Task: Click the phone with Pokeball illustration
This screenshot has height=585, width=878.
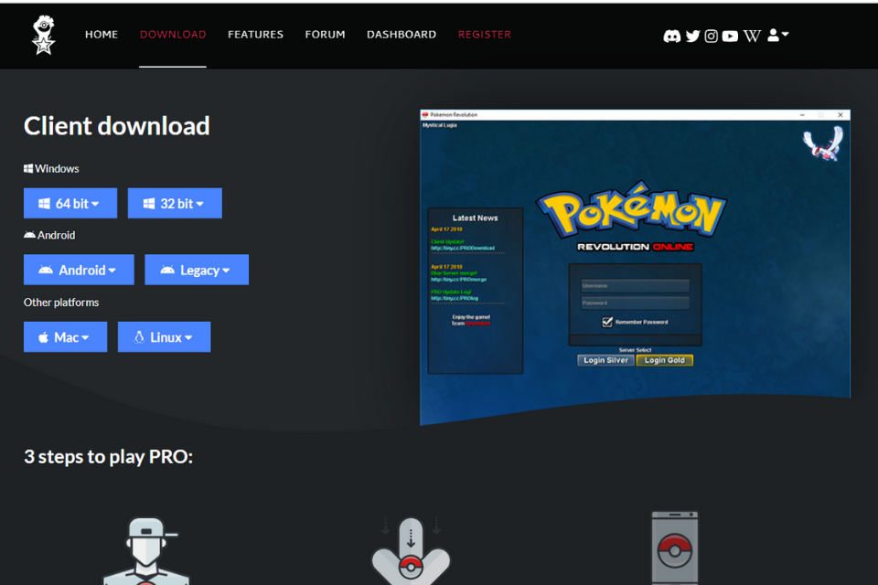Action: point(675,548)
